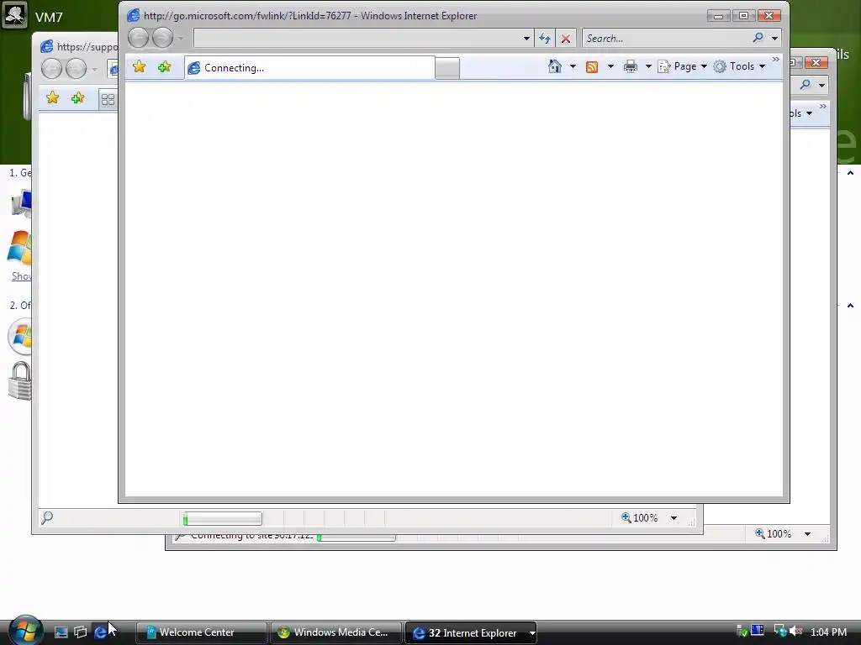Select the Connecting... tab

309,67
